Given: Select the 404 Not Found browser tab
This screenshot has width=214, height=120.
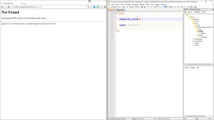Looking at the screenshot, I should click(x=12, y=4).
